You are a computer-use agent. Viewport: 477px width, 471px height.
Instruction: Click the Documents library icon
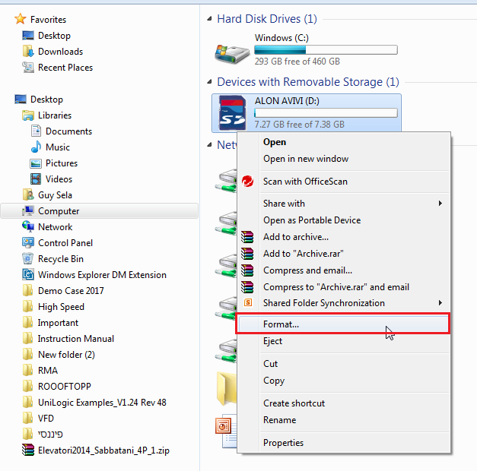click(x=36, y=131)
